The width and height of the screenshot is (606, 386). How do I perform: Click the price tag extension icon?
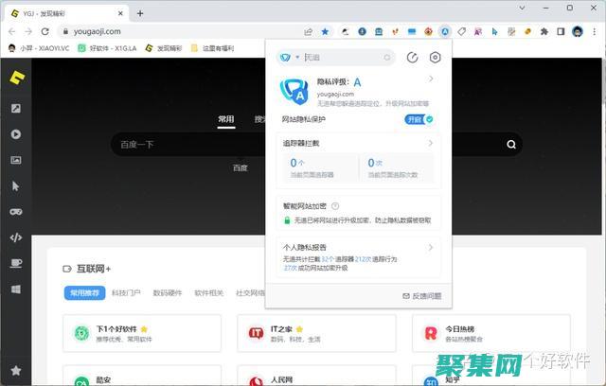pyautogui.click(x=461, y=31)
